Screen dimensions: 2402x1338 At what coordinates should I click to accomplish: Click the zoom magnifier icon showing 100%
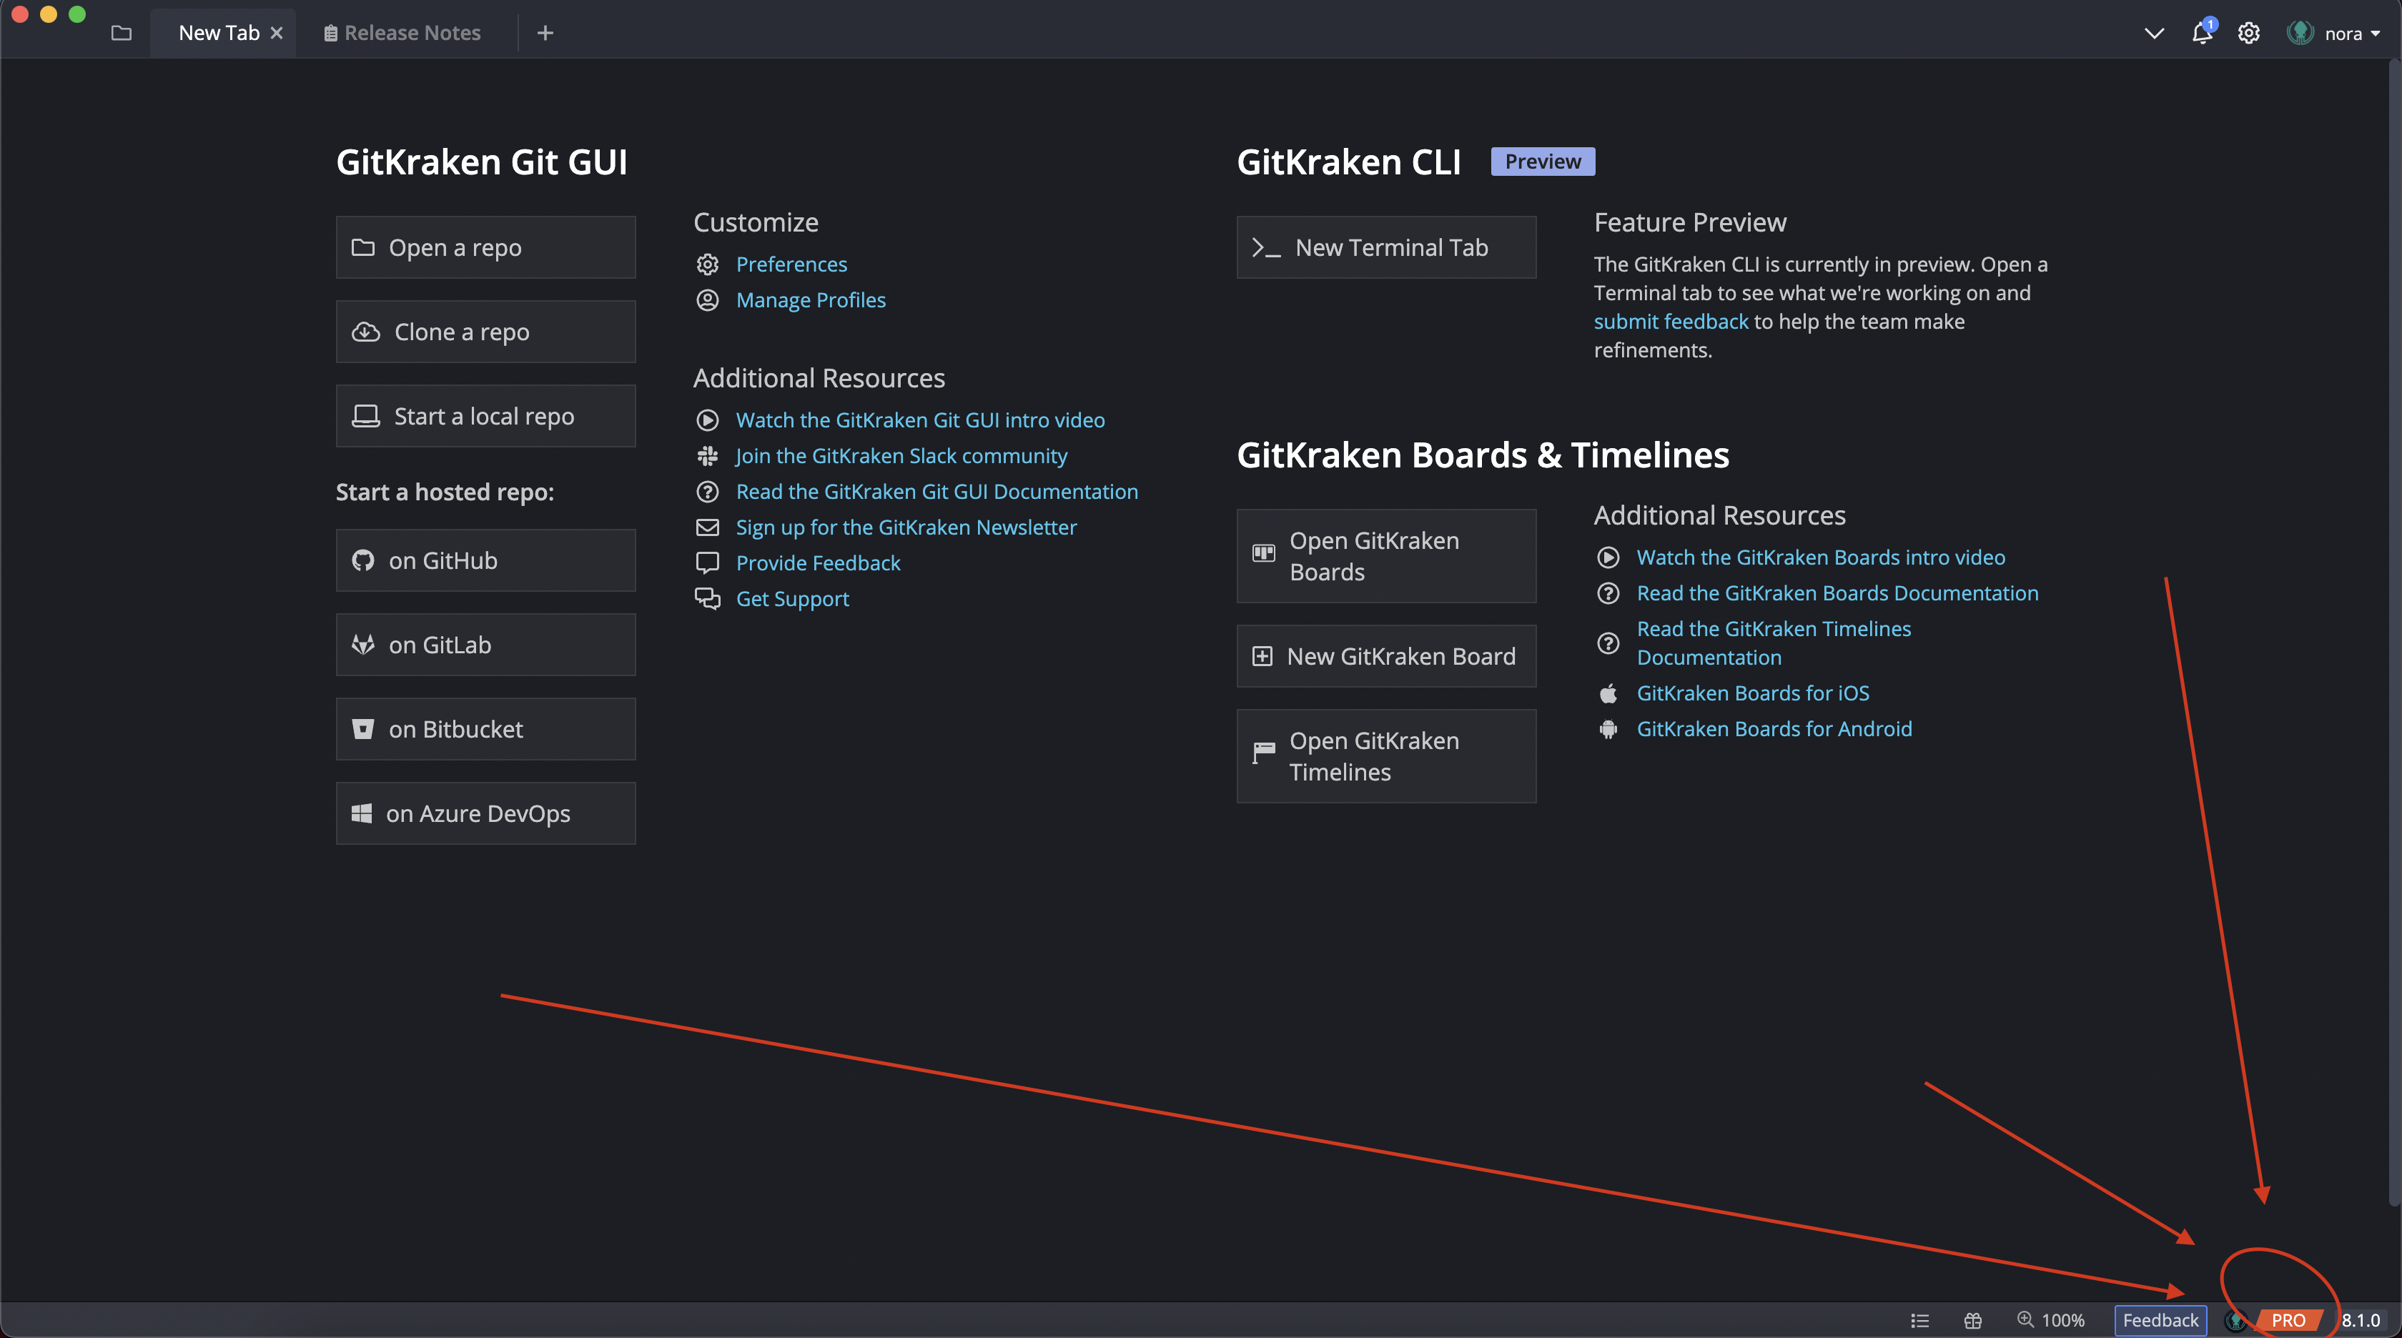[x=2025, y=1319]
